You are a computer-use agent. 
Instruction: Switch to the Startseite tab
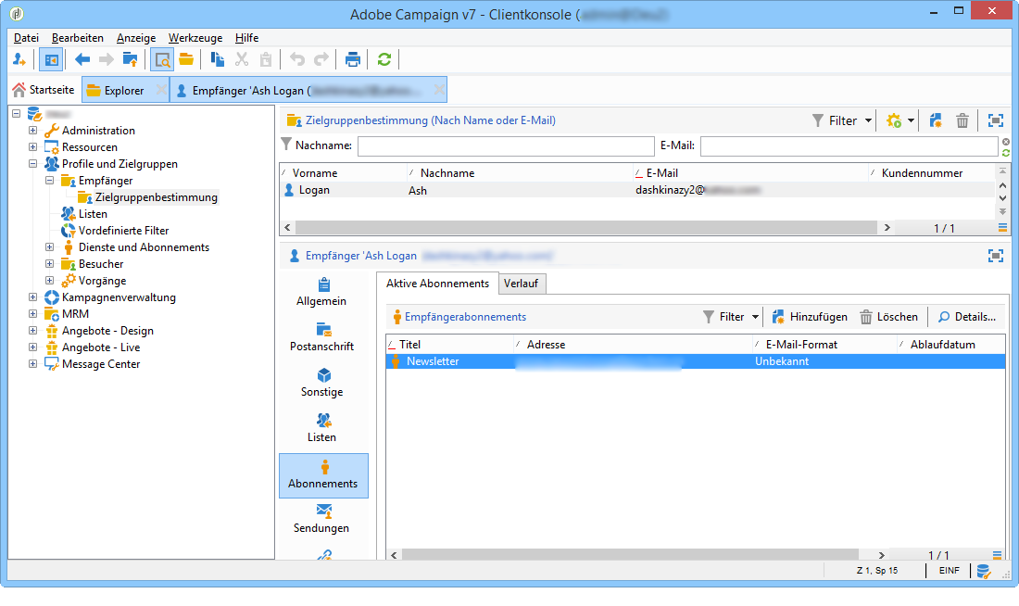[x=44, y=90]
